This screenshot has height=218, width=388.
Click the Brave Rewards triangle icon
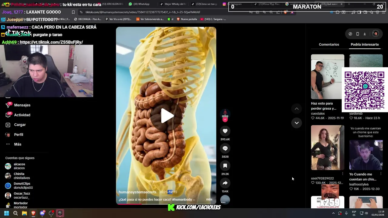[292, 12]
